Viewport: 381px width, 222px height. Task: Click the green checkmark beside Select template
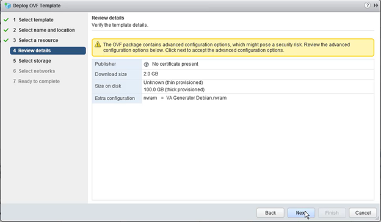point(6,20)
